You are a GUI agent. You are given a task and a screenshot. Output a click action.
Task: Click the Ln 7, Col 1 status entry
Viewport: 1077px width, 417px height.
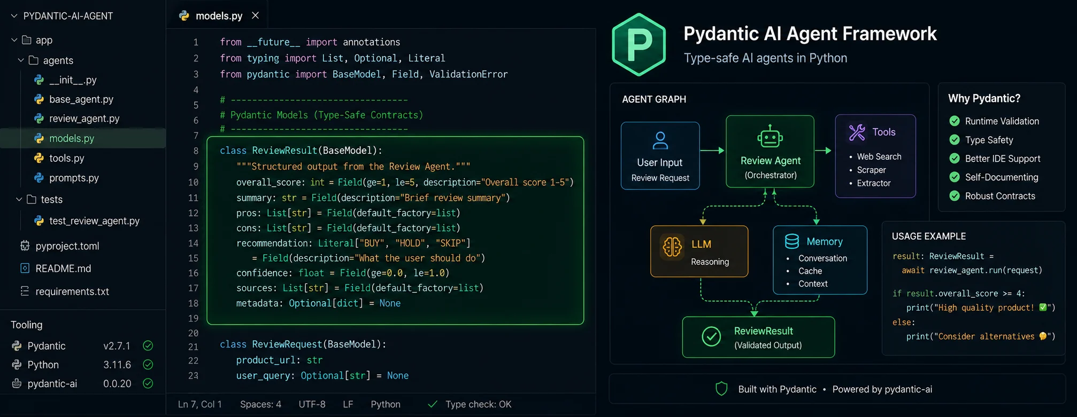click(200, 404)
